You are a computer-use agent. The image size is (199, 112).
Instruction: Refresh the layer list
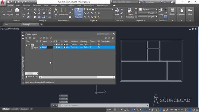pyautogui.click(x=106, y=38)
